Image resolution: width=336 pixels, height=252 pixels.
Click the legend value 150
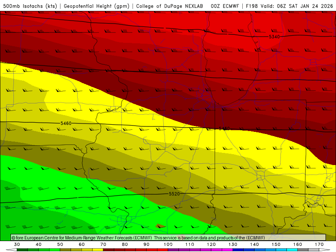tap(276, 244)
